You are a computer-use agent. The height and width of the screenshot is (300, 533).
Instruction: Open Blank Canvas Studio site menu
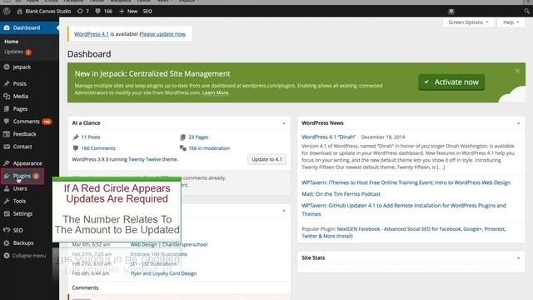pyautogui.click(x=44, y=11)
